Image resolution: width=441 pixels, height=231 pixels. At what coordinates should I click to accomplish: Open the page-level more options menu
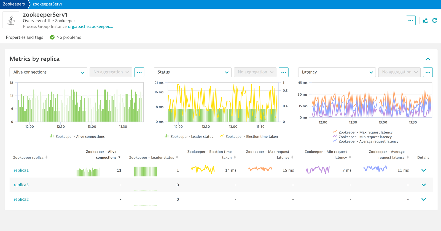coord(411,20)
